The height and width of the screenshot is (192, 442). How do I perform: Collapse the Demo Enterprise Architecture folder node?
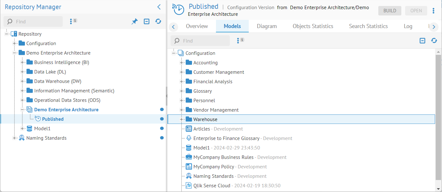click(x=15, y=53)
